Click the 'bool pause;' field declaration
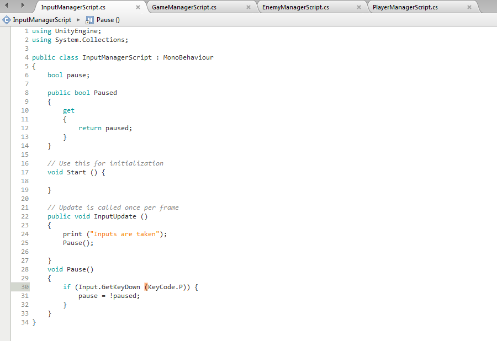This screenshot has height=341, width=497. (x=68, y=75)
